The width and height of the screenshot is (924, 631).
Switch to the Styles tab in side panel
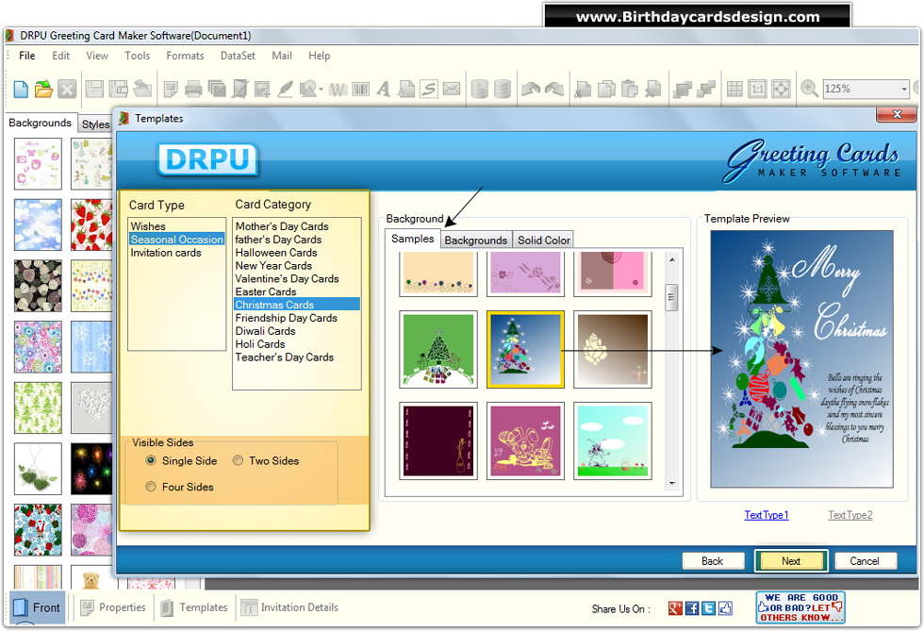pyautogui.click(x=95, y=124)
